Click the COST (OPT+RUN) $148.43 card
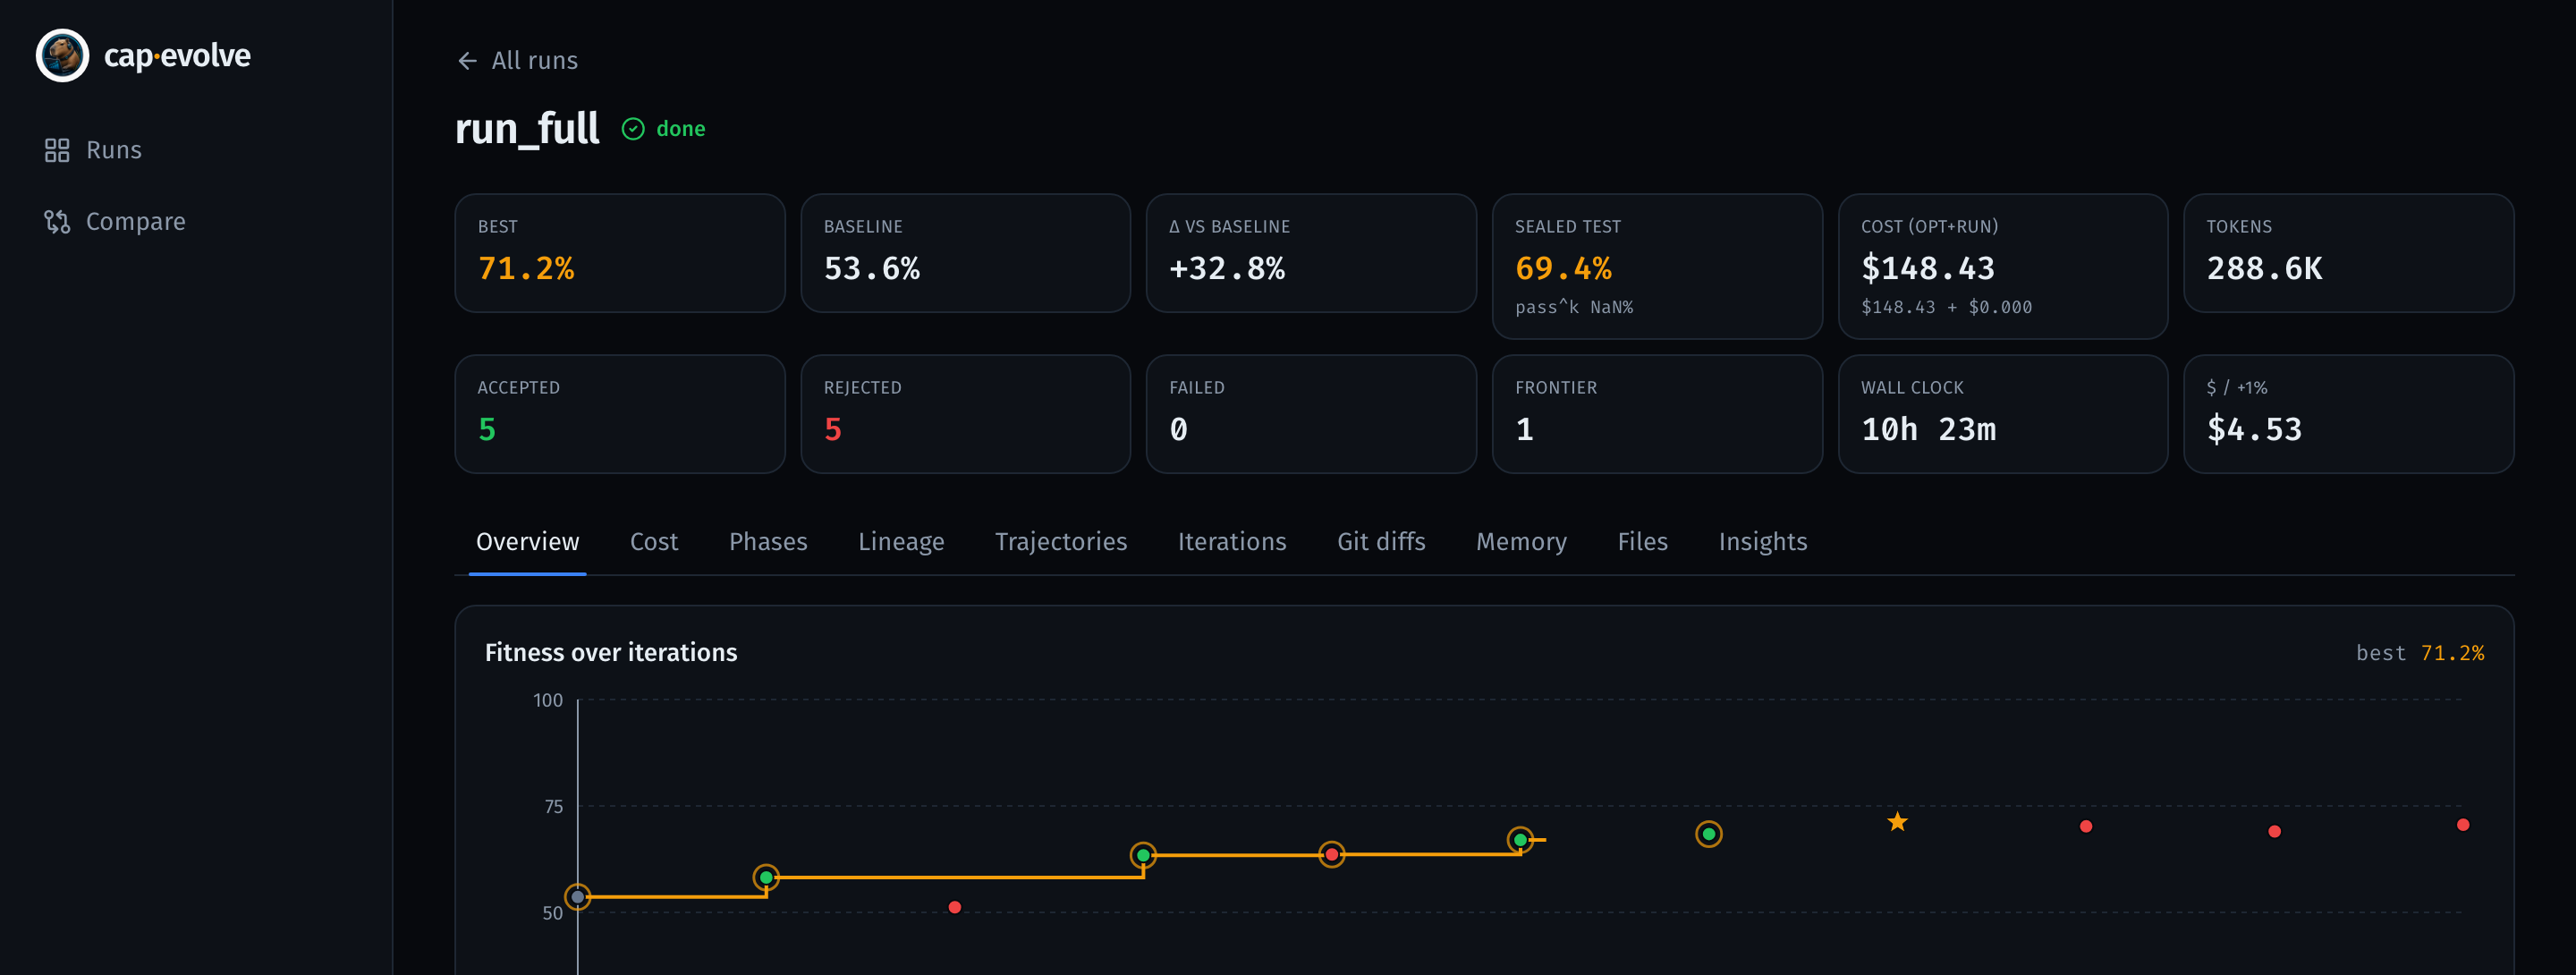Screen dimensions: 2576x975 click(x=2003, y=266)
